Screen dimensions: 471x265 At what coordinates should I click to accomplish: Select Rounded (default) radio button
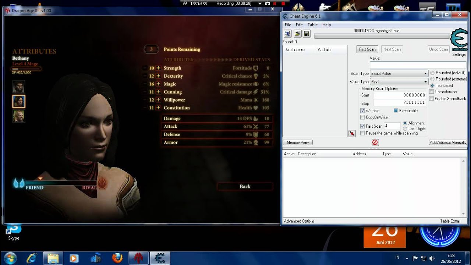coord(432,73)
